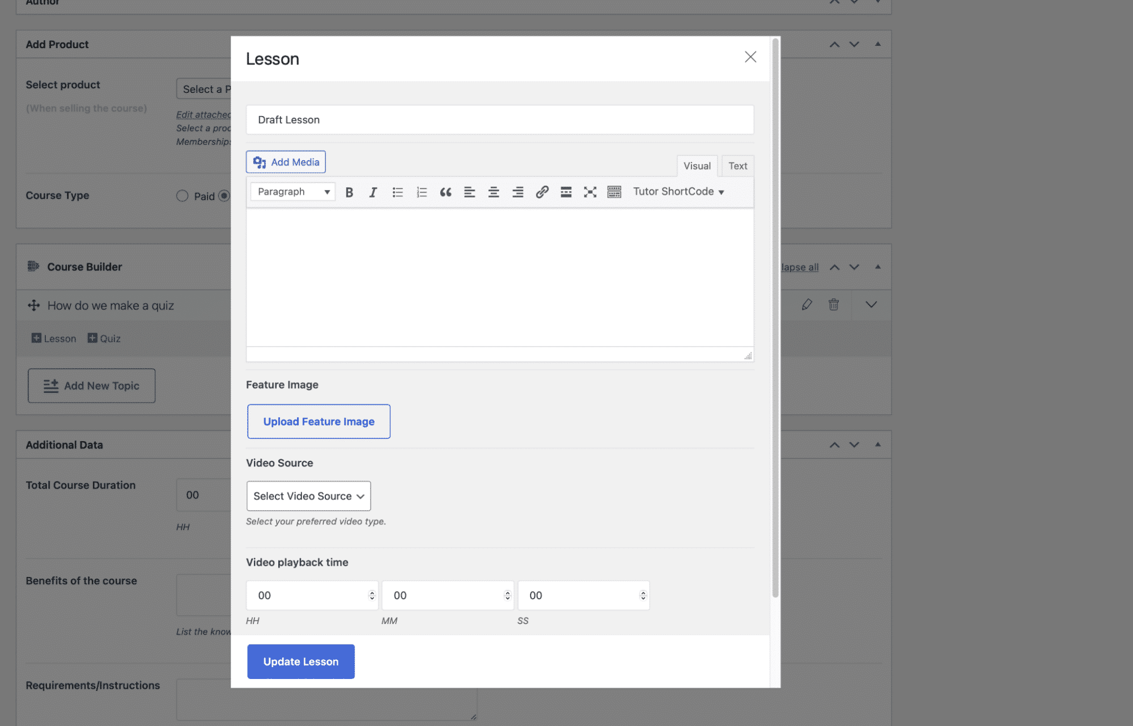The image size is (1133, 726).
Task: Click the Update Lesson button
Action: [300, 661]
